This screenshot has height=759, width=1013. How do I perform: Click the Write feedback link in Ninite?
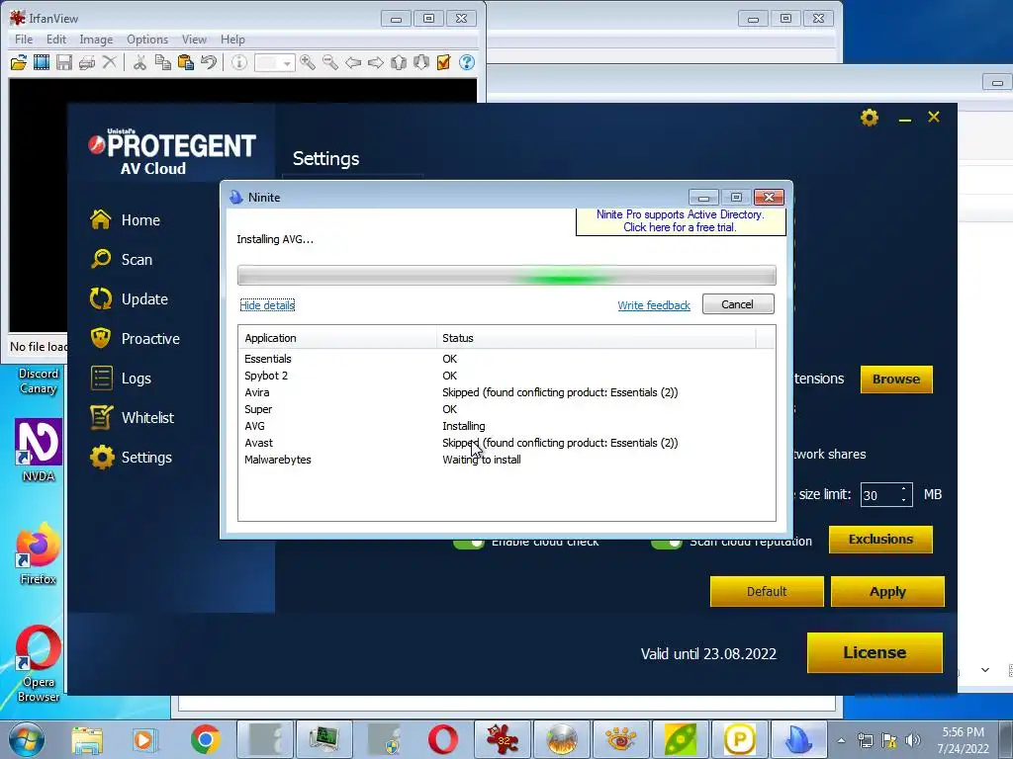point(654,305)
